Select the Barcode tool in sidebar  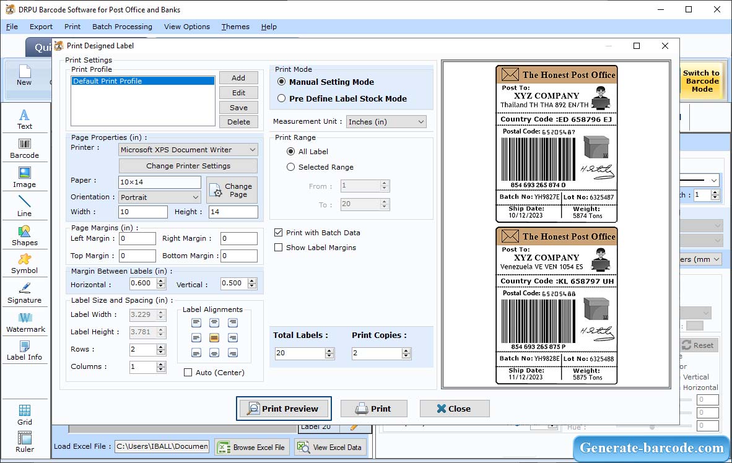24,149
